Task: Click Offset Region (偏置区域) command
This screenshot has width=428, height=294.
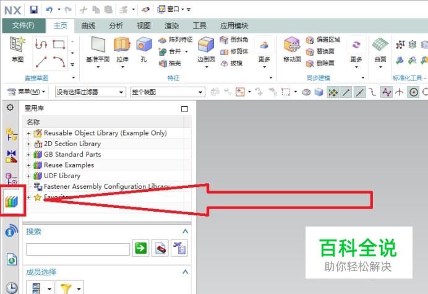Action: pyautogui.click(x=323, y=40)
